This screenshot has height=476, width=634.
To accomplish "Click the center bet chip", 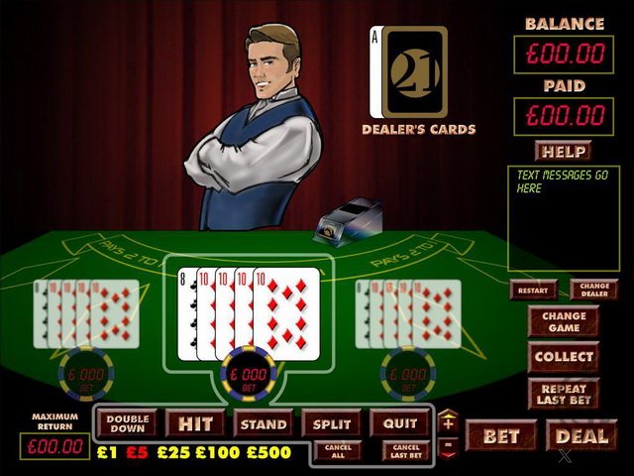I will click(249, 374).
